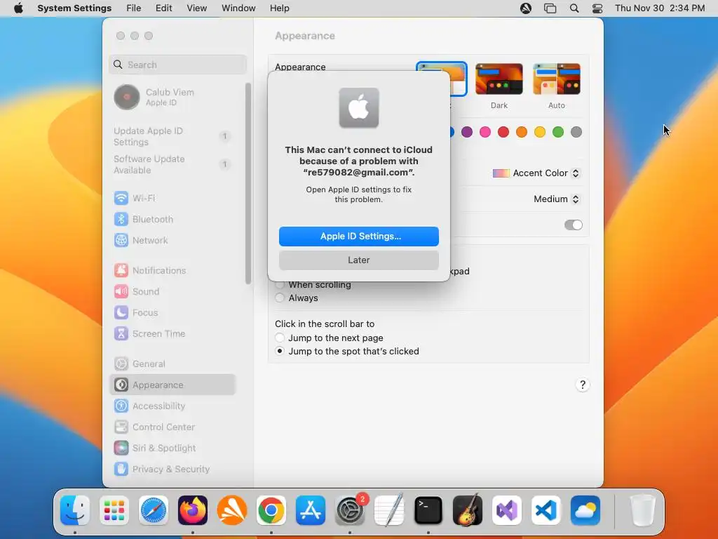Open Update Apple ID Settings notice
The width and height of the screenshot is (718, 539).
click(x=172, y=136)
